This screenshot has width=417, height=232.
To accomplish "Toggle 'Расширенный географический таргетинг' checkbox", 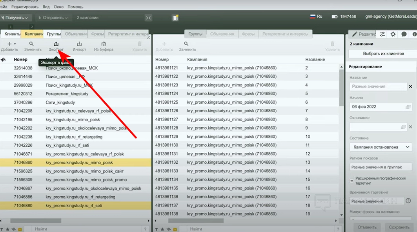I will point(352,181).
